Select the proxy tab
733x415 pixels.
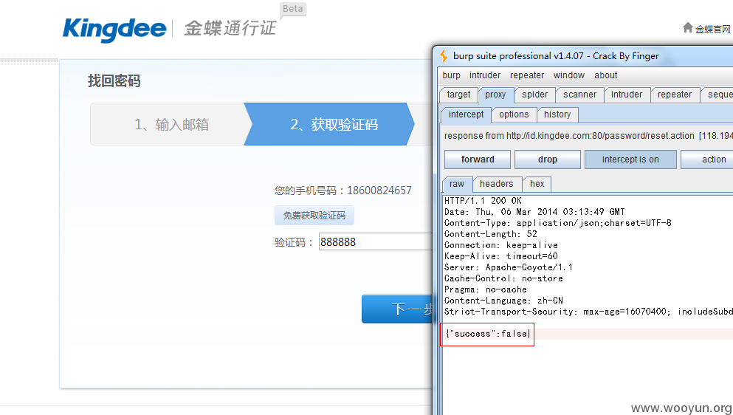pos(495,95)
